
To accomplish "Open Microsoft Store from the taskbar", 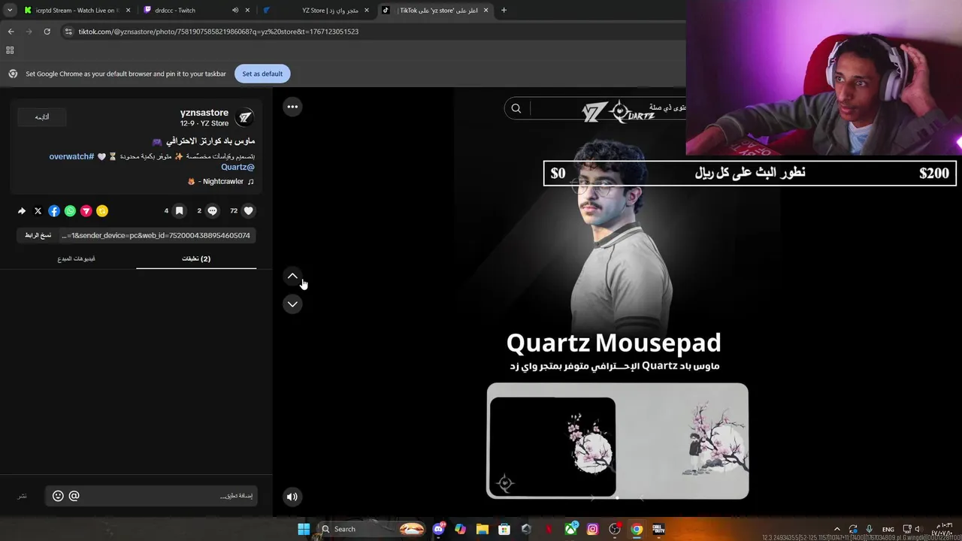I will coord(504,529).
